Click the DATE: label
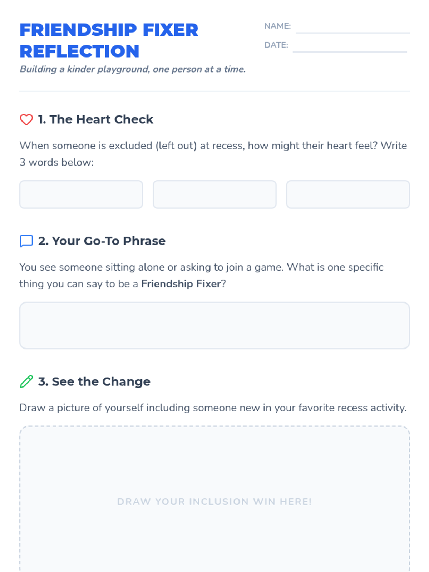 (x=276, y=45)
